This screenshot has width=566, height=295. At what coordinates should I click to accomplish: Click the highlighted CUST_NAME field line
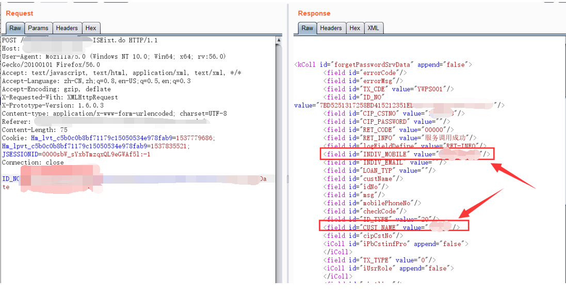(394, 227)
